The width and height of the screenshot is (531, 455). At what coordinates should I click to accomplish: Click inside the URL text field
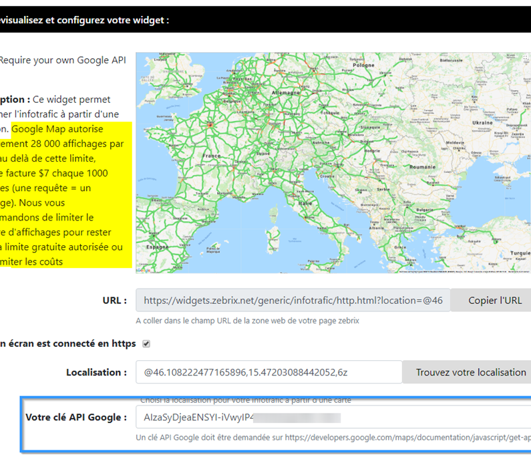(293, 301)
